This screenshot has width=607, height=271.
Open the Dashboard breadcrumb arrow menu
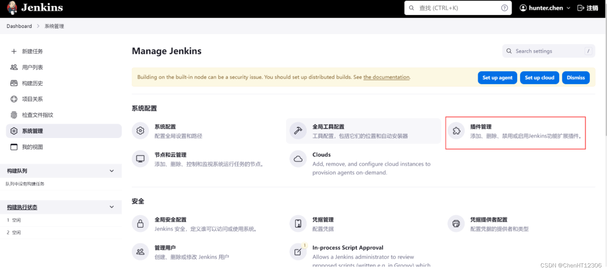pos(38,26)
